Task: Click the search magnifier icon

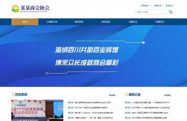Action: click(170, 12)
